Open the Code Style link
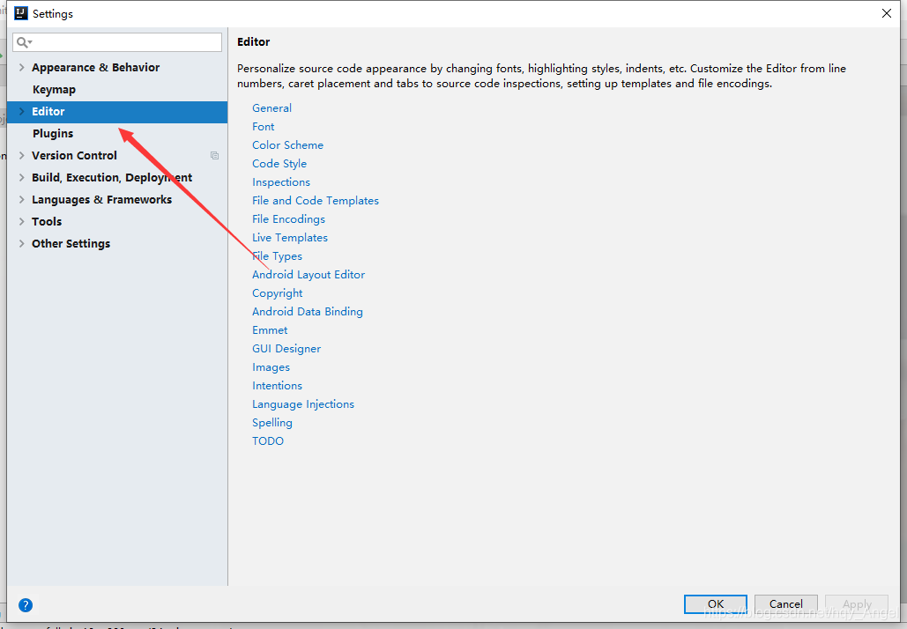The height and width of the screenshot is (629, 907). 279,164
